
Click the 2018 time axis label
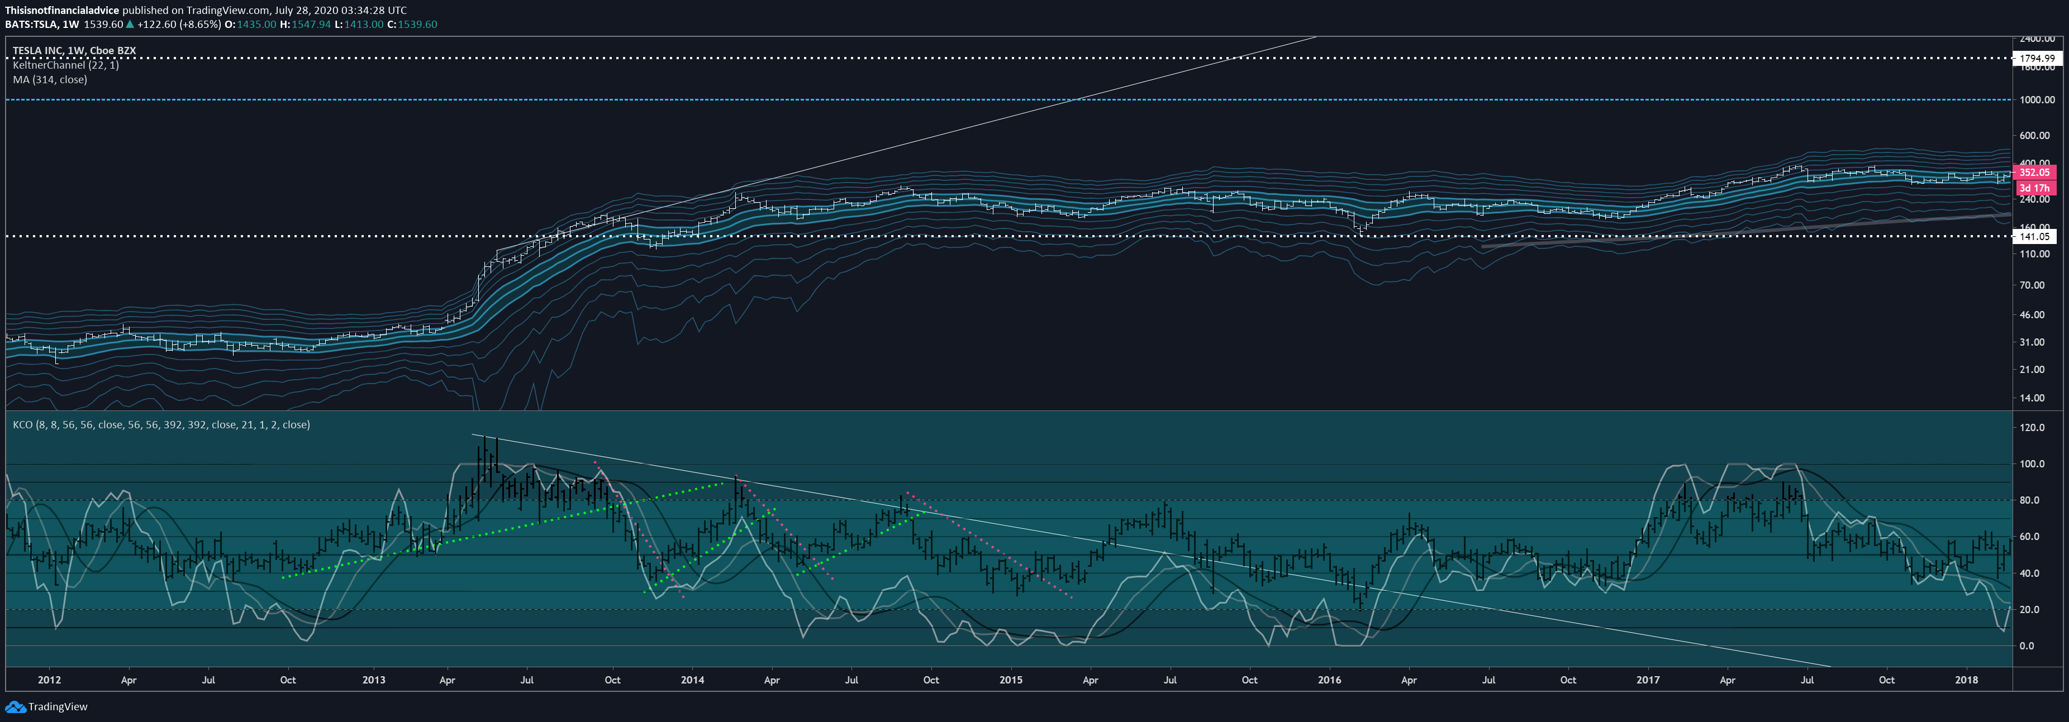pyautogui.click(x=1966, y=680)
